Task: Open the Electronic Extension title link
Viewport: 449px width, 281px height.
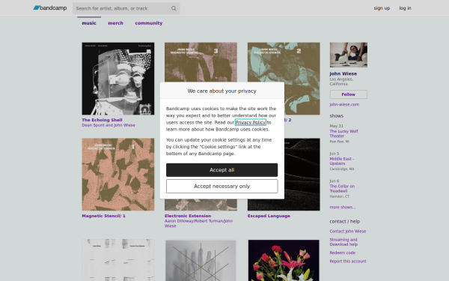Action: click(188, 216)
